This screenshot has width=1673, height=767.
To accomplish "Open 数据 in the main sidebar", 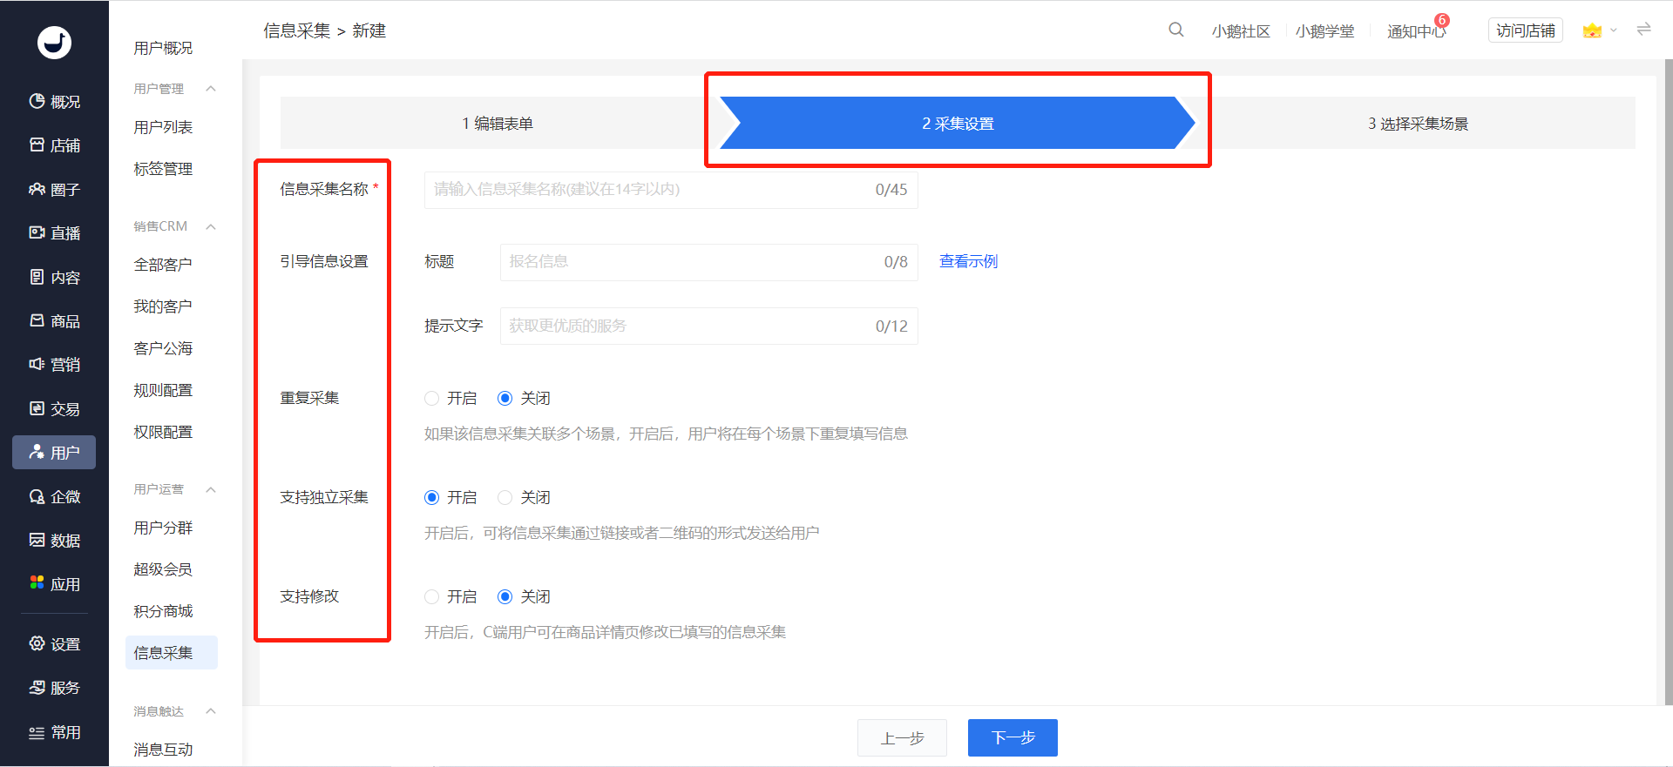I will [54, 541].
